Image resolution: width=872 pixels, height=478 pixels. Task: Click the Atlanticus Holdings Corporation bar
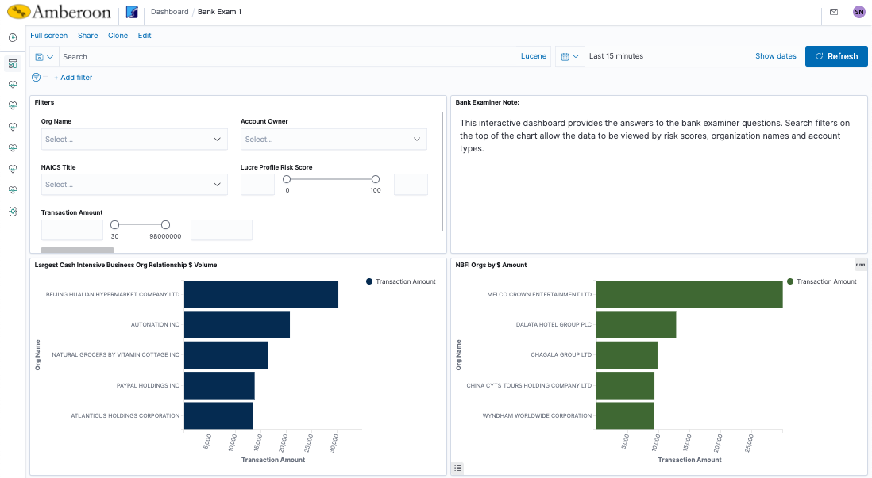(x=218, y=415)
